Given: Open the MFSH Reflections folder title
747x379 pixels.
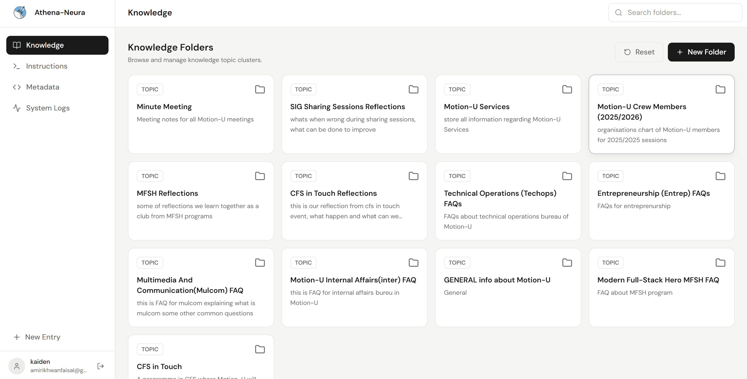Looking at the screenshot, I should point(167,193).
